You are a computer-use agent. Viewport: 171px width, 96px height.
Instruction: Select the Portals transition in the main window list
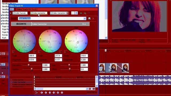coord(5,35)
